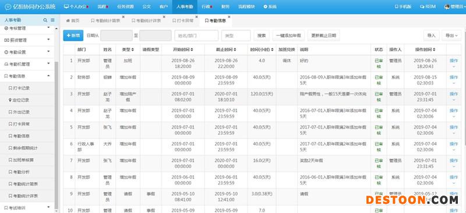
Task: Click the 更新截止日期 button
Action: coord(324,35)
